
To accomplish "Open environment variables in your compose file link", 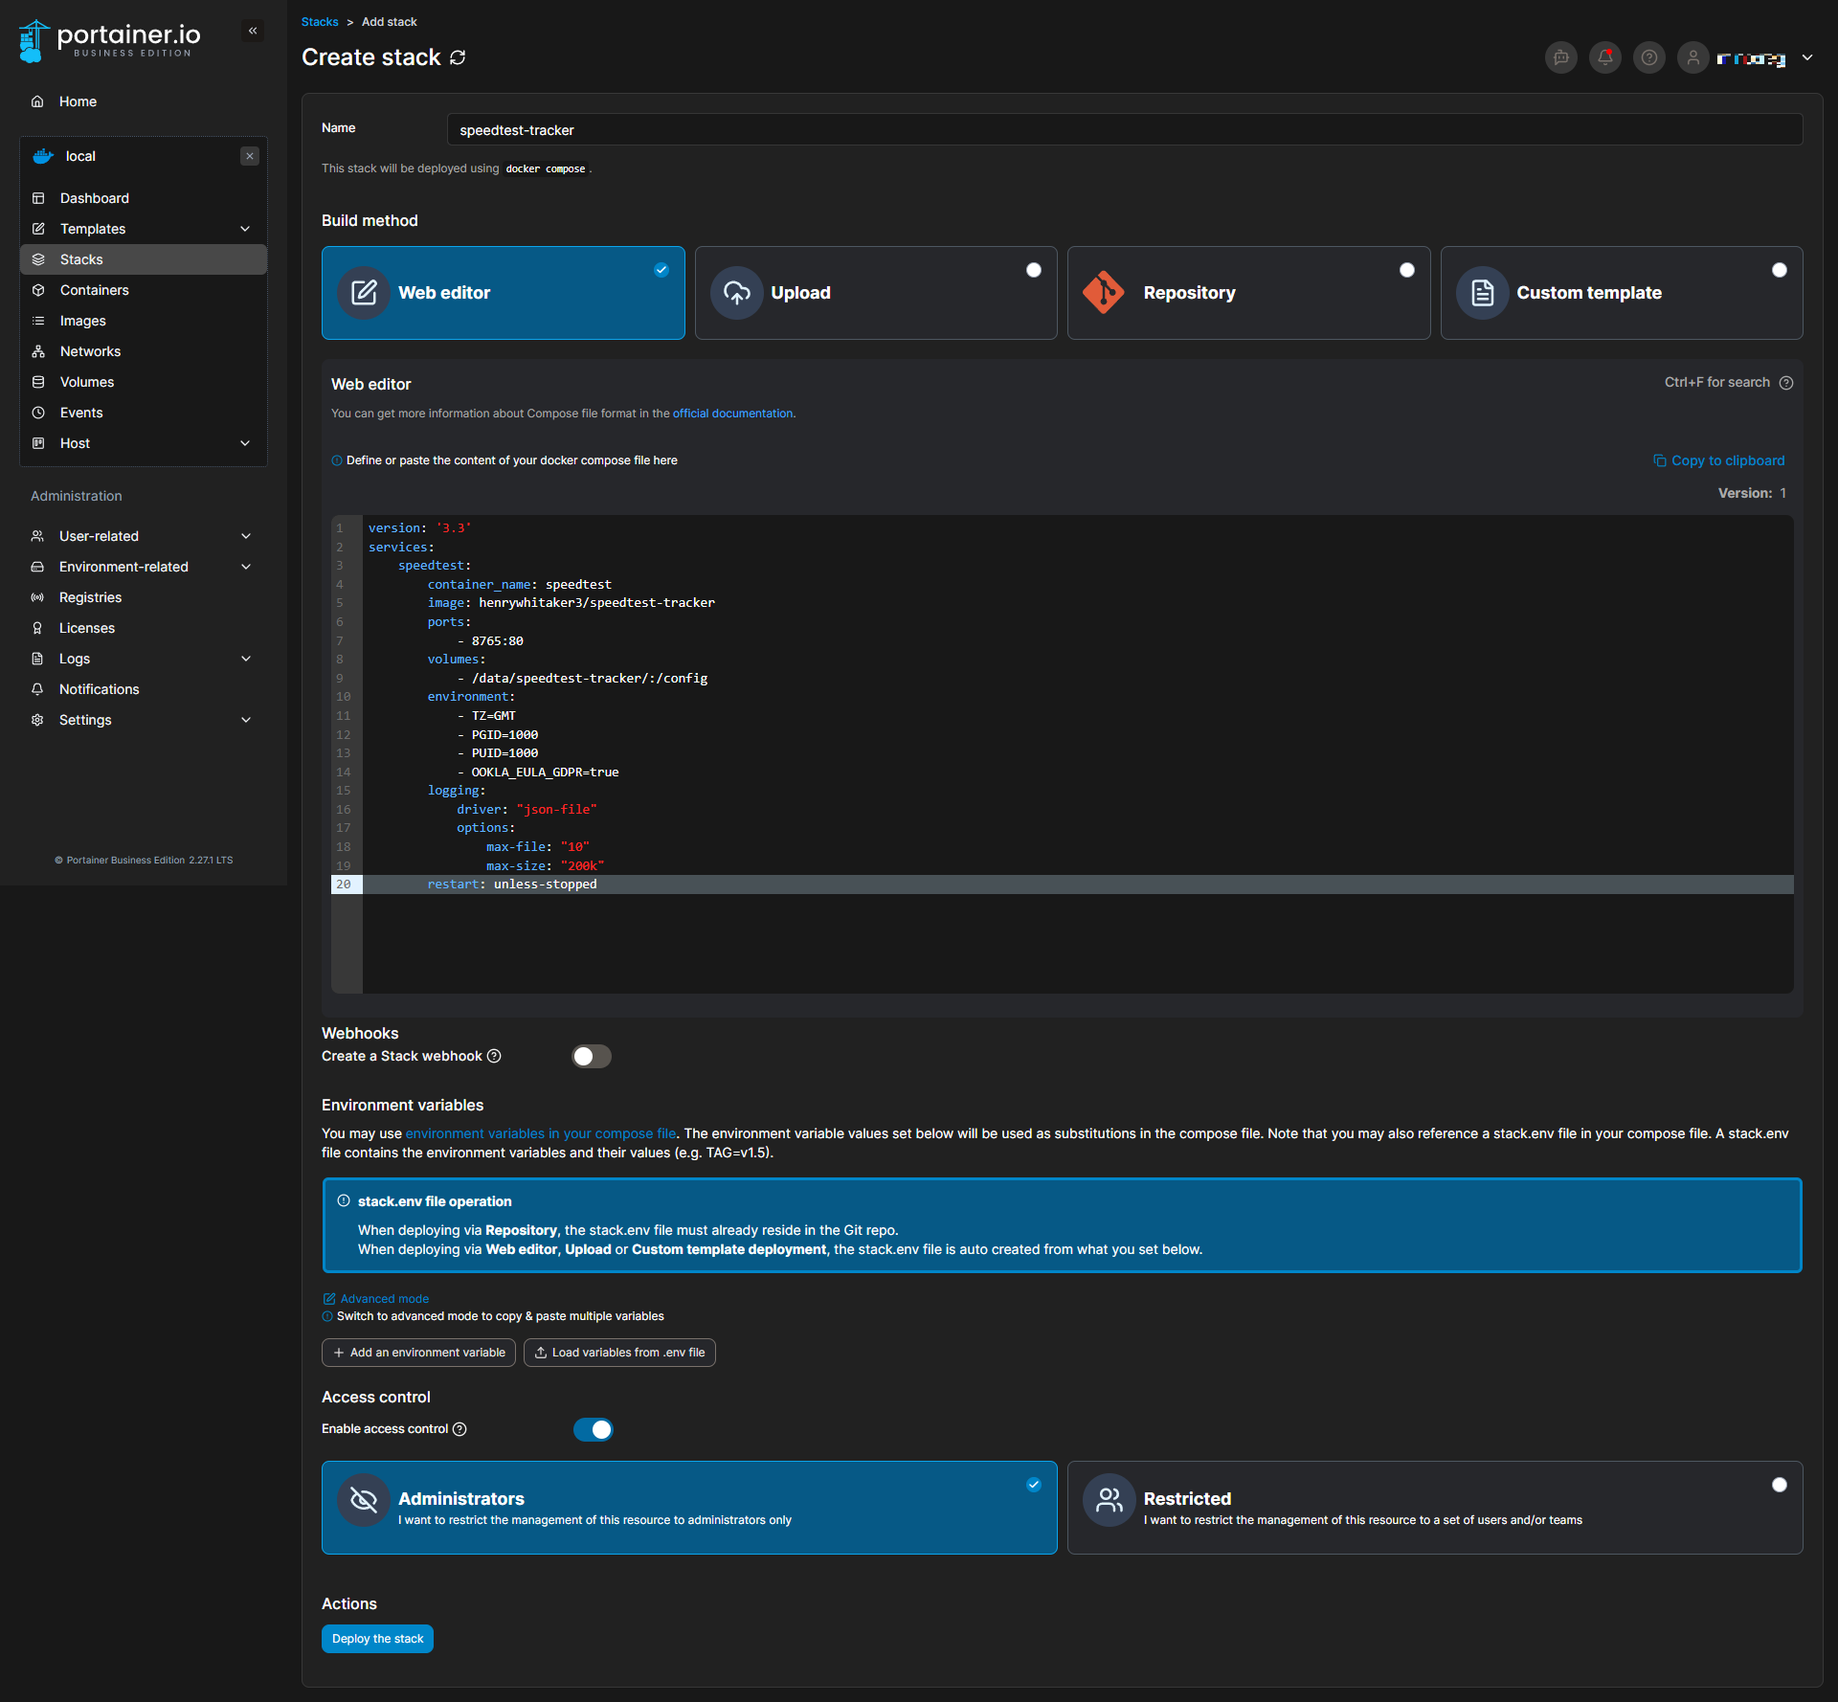I will (541, 1133).
